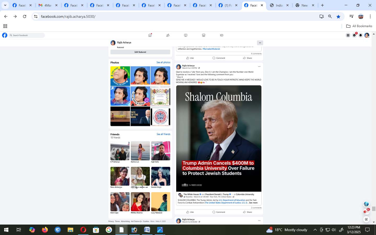The image size is (376, 235).
Task: Open Dani Capa friend thumbnail
Action: [x=120, y=202]
